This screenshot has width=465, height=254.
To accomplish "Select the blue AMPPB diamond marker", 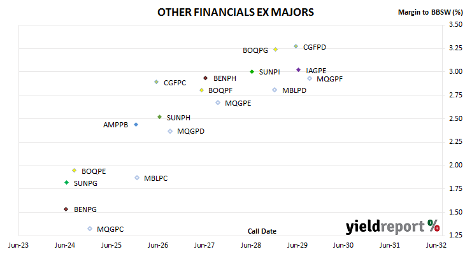I will point(136,125).
